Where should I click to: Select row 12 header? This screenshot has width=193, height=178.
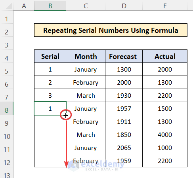click(6, 161)
